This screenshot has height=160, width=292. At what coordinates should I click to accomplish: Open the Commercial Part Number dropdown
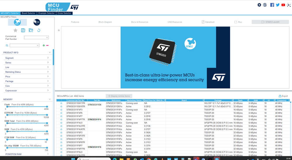(47, 38)
